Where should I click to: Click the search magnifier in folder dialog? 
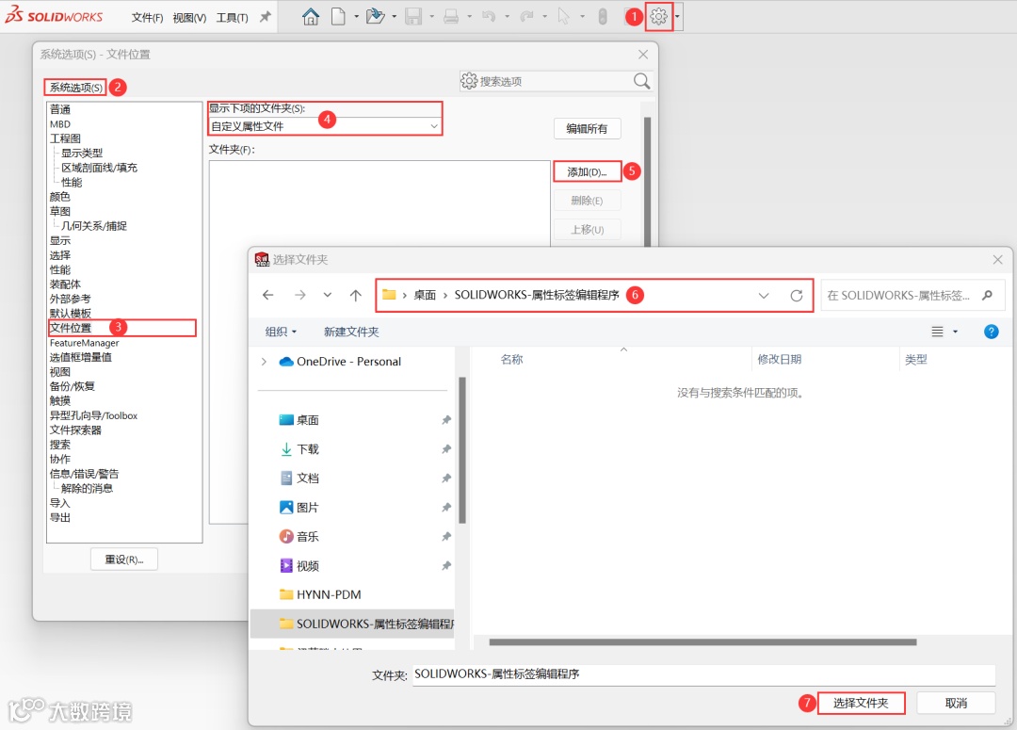(987, 295)
